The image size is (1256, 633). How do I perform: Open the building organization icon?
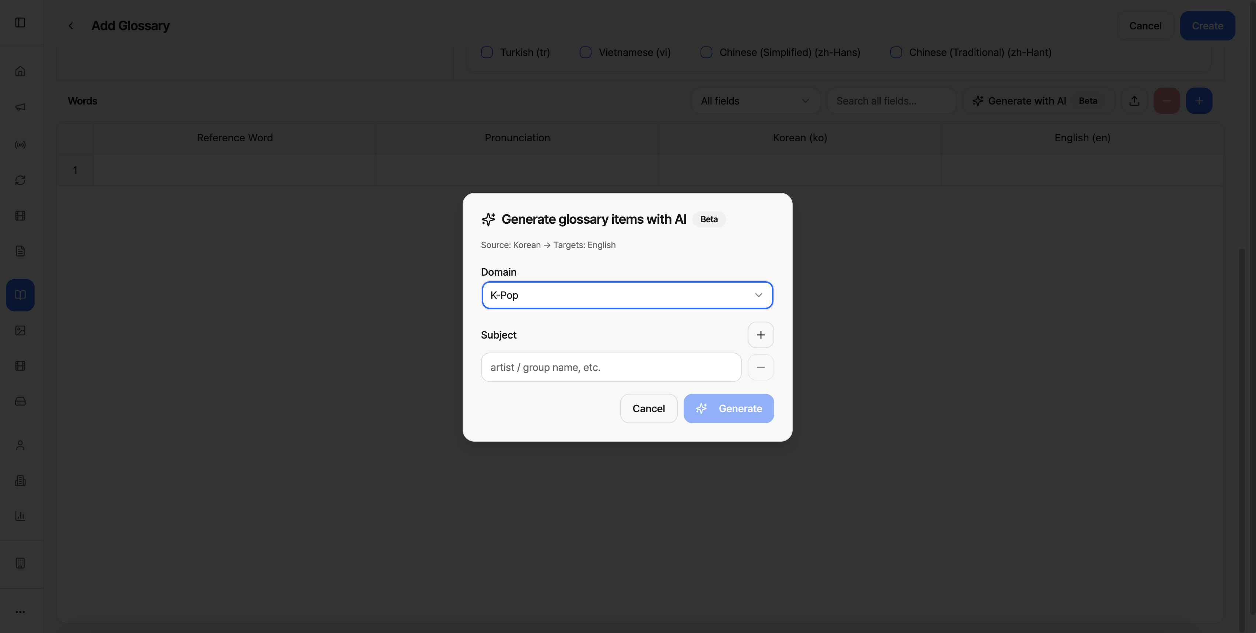(x=20, y=481)
